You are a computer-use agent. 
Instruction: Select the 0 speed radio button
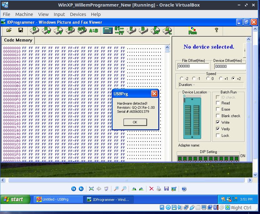tap(208, 79)
